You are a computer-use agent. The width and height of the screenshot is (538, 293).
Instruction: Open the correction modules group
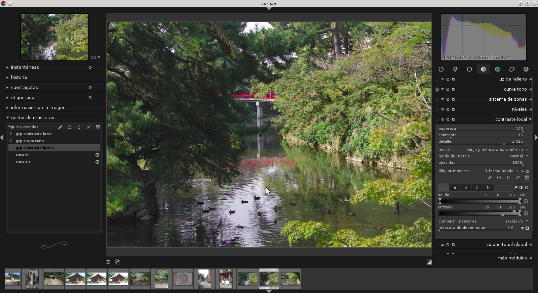tap(512, 69)
